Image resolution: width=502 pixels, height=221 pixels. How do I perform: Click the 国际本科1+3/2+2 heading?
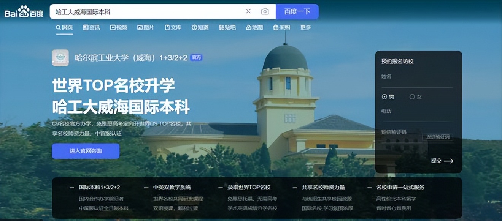pyautogui.click(x=99, y=187)
